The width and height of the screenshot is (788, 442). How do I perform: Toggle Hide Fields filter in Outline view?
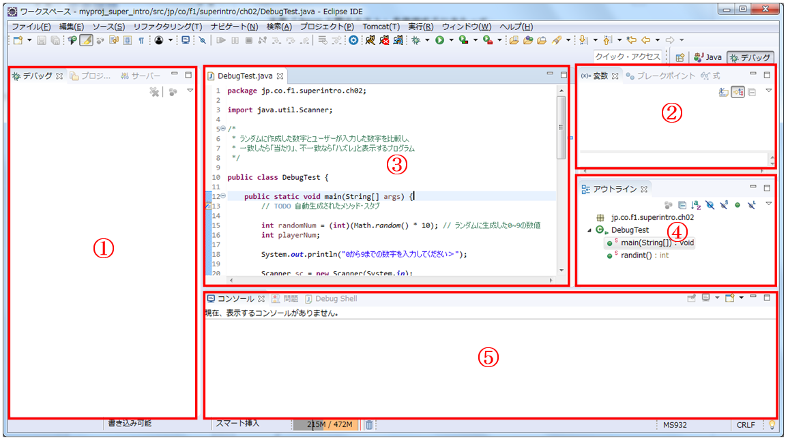(710, 204)
